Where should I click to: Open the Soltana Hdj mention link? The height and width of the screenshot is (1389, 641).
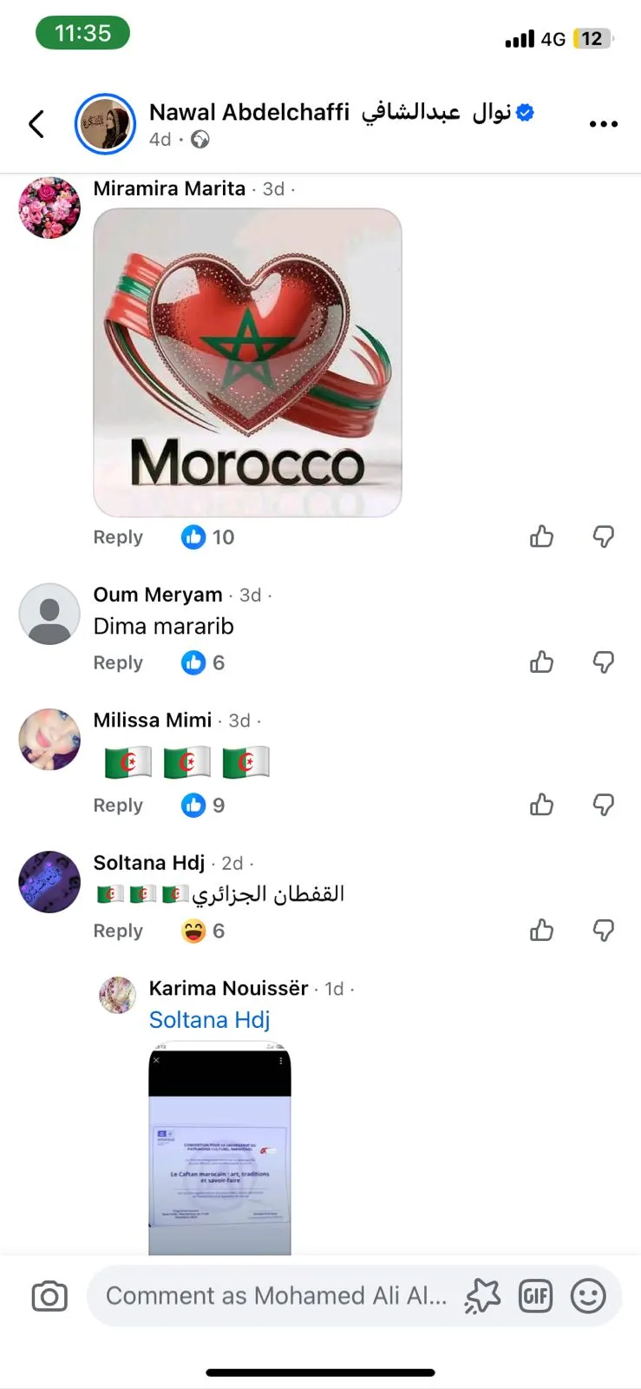coord(210,1019)
